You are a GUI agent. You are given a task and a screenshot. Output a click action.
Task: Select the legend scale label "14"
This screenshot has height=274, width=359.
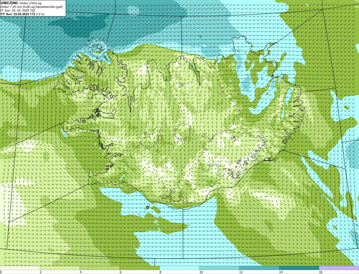(x=281, y=272)
